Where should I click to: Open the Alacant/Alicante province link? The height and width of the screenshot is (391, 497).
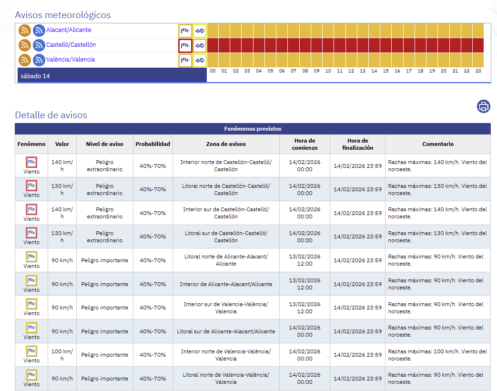69,30
